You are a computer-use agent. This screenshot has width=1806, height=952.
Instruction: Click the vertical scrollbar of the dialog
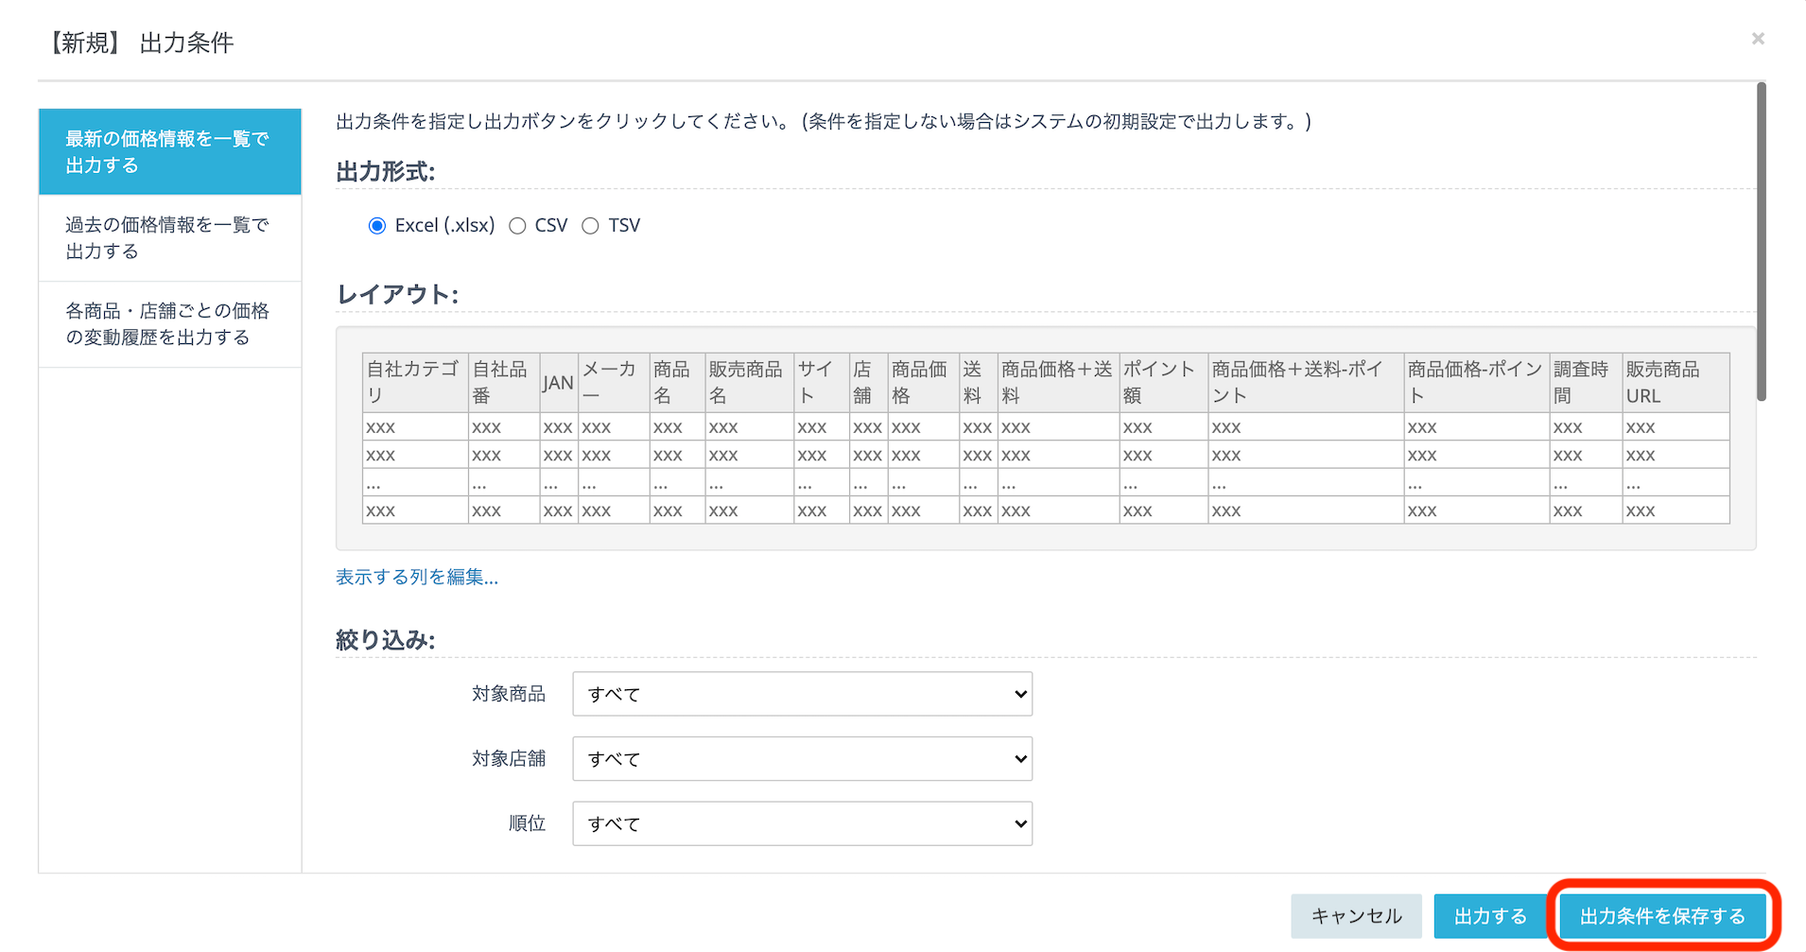point(1761,242)
